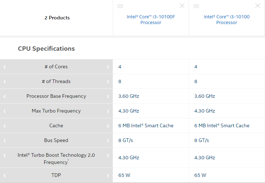The height and width of the screenshot is (183, 265).
Task: Click left chevron on Cache row
Action: 5,126
